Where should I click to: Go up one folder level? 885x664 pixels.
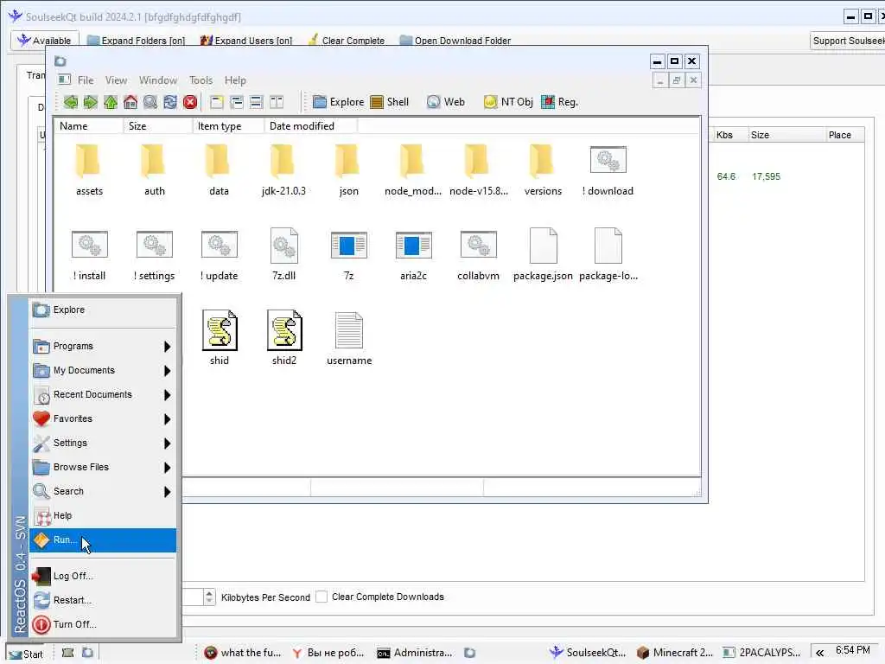111,102
